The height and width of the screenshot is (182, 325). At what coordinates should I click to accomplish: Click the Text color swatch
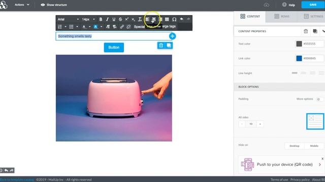[x=299, y=44]
